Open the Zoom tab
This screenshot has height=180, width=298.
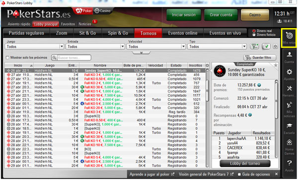point(62,33)
